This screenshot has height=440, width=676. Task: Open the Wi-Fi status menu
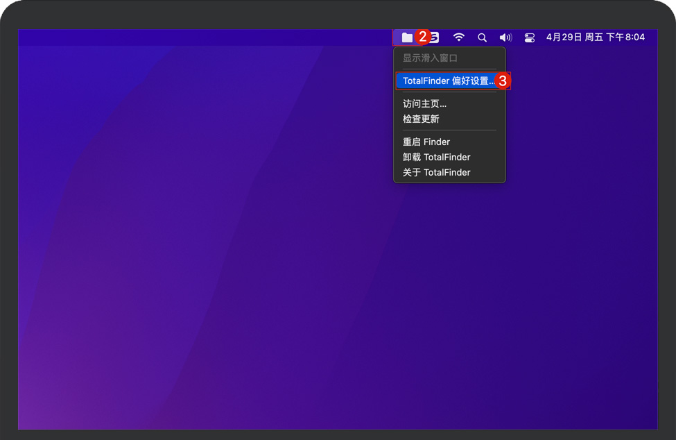[x=459, y=37]
